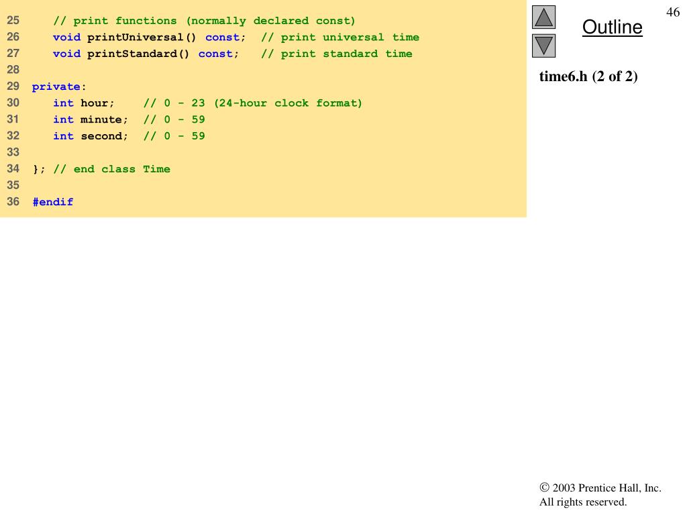The image size is (687, 515).
Task: Click line number 28
Action: click(x=13, y=70)
